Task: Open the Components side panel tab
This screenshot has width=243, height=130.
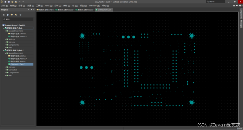Action: pos(241,14)
